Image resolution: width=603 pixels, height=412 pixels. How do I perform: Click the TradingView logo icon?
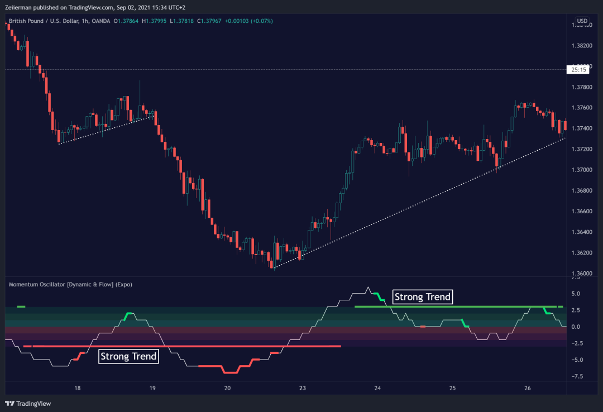tap(10, 404)
